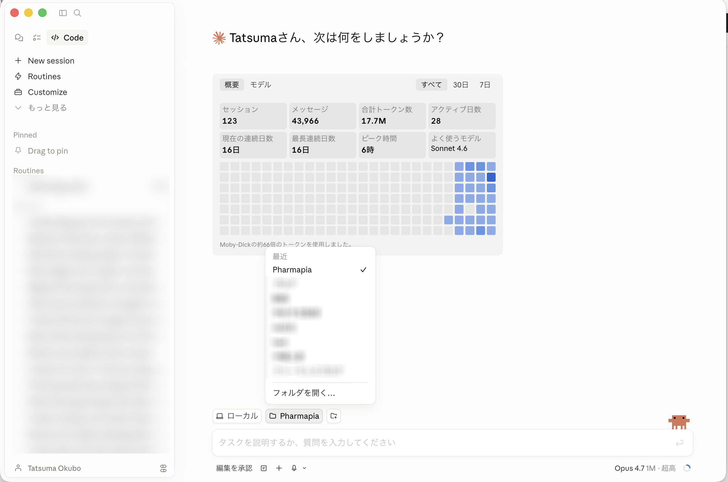Open the grid icon next to Tatsuma Okubo

(x=163, y=468)
